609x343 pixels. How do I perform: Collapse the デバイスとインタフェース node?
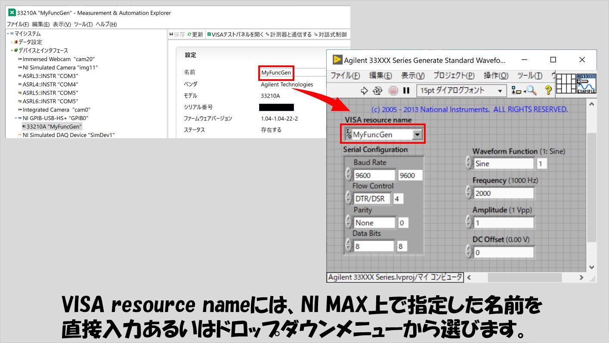pos(12,50)
